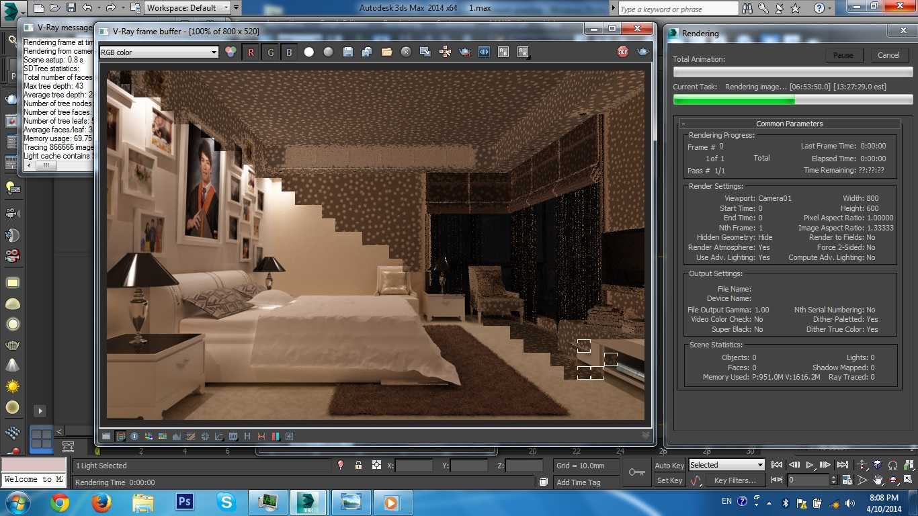Click the current frame number field
This screenshot has height=516, width=918.
click(x=808, y=480)
